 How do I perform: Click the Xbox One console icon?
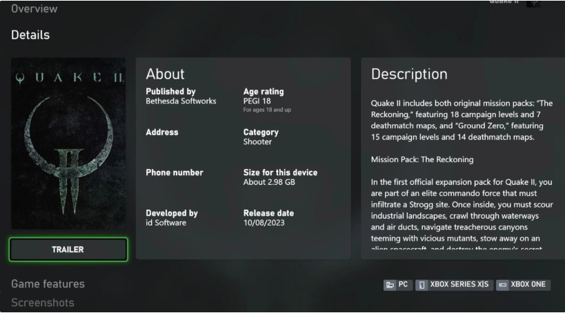[503, 285]
